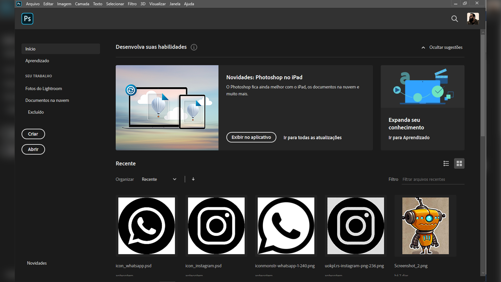Open the uokpl.rs-instagram-png-236.png thumbnail
The image size is (501, 282).
point(356,226)
